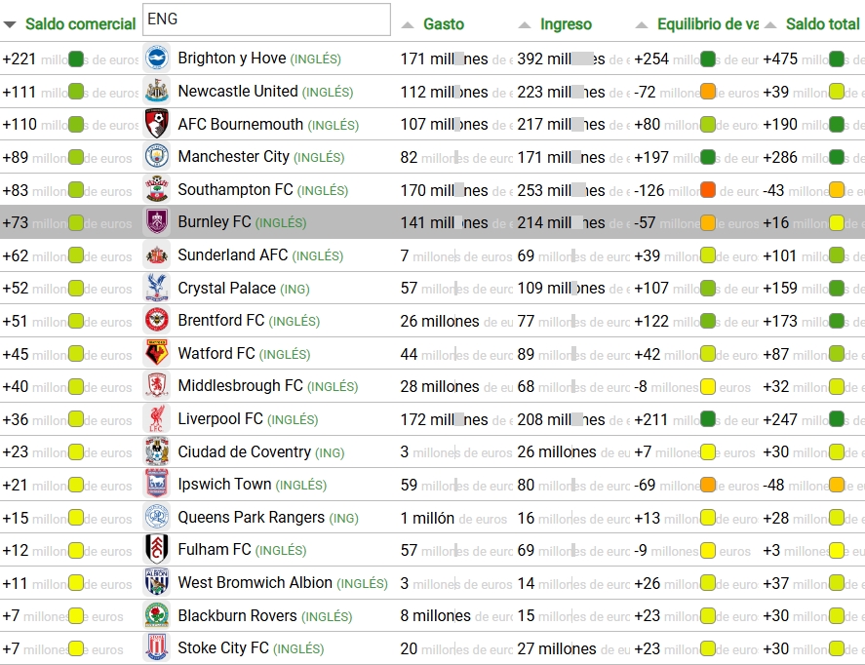865x665 pixels.
Task: Toggle sort order on Saldo comercial arrow
Action: tap(10, 24)
